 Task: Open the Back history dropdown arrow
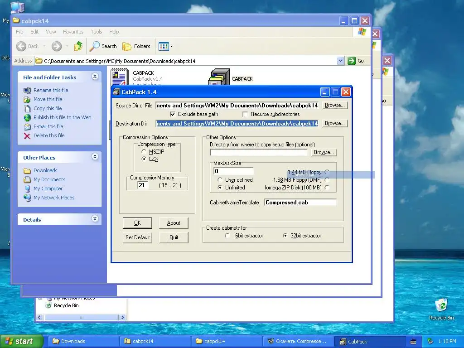(44, 46)
